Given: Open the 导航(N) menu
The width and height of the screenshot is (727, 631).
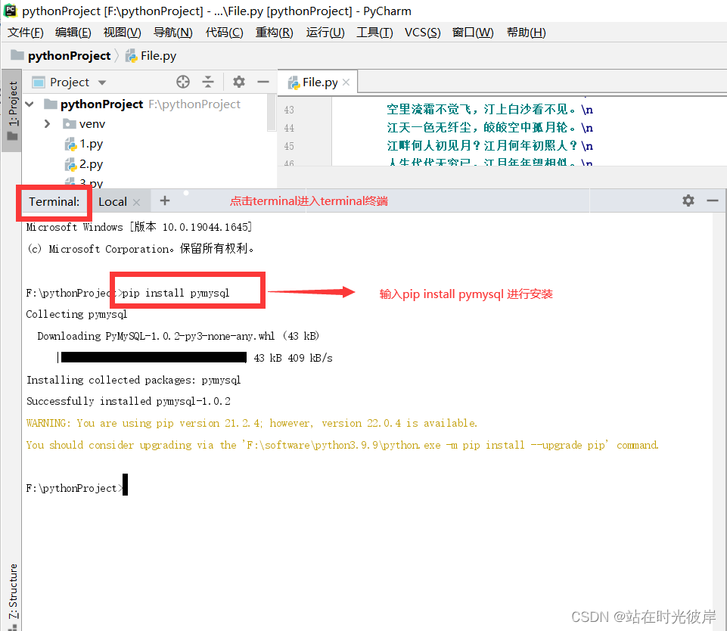Looking at the screenshot, I should [x=173, y=33].
